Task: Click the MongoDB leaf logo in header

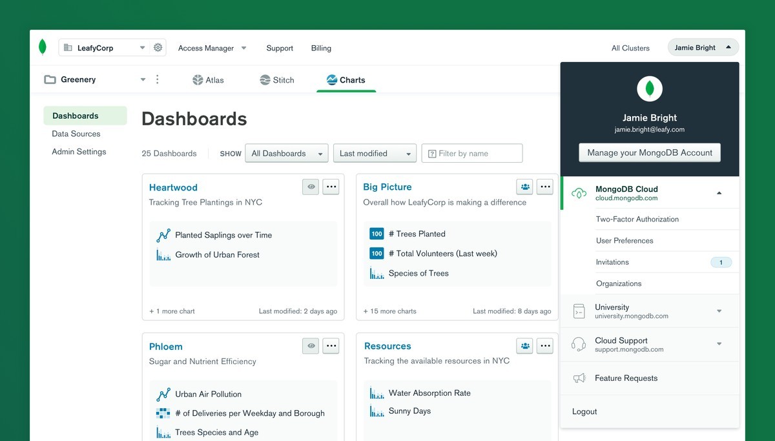Action: click(x=43, y=47)
